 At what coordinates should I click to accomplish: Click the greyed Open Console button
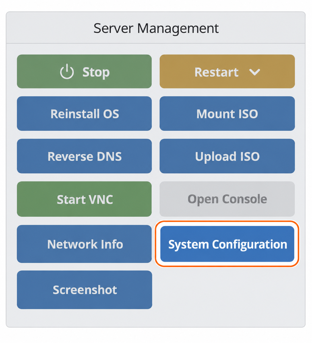[x=227, y=199]
